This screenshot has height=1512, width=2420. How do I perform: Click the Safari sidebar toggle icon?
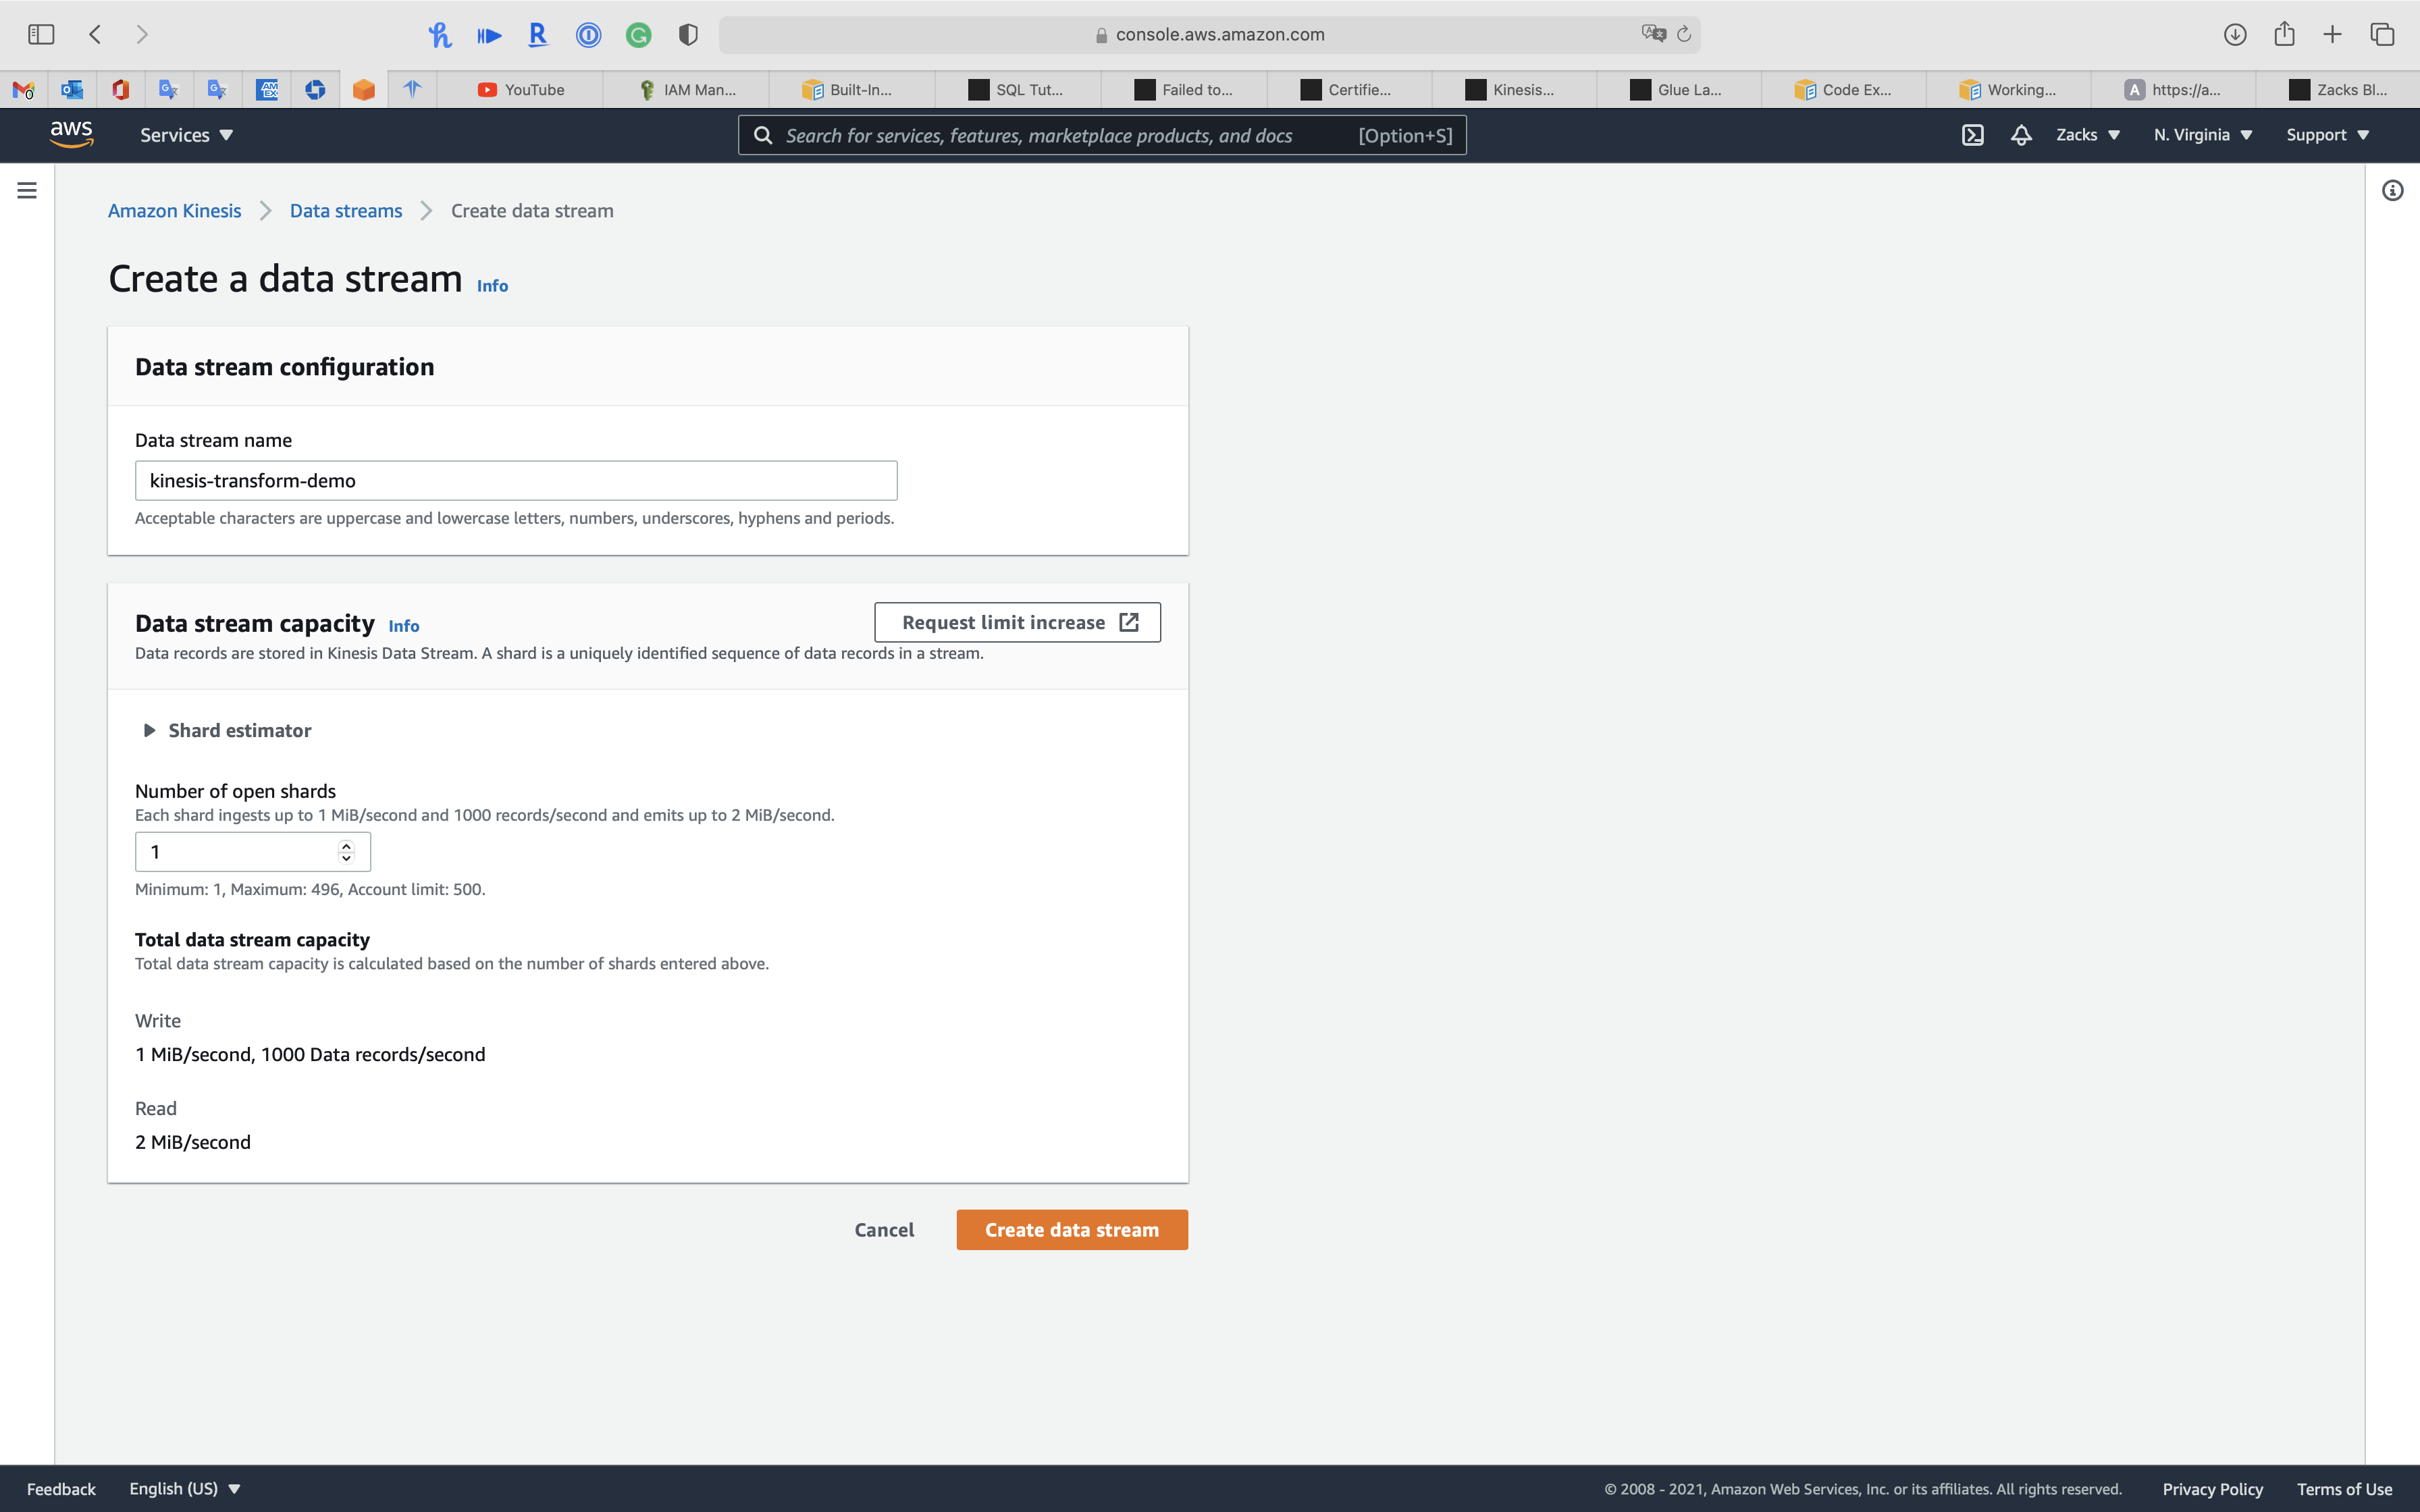41,34
